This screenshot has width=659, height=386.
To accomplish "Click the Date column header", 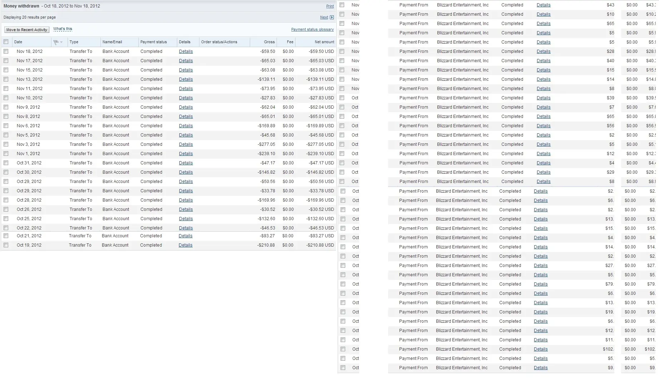I will (x=18, y=42).
